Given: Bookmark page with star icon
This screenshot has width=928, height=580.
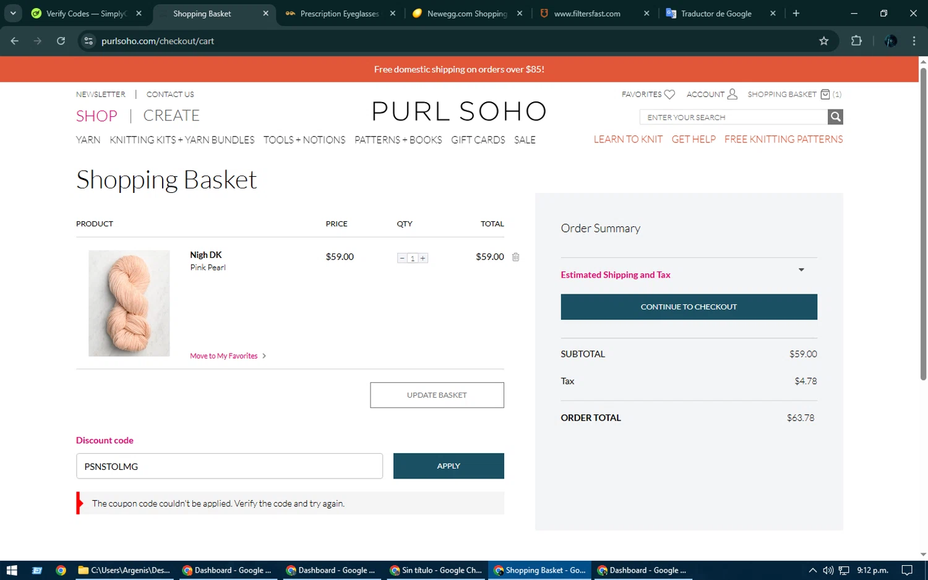Looking at the screenshot, I should pos(823,41).
